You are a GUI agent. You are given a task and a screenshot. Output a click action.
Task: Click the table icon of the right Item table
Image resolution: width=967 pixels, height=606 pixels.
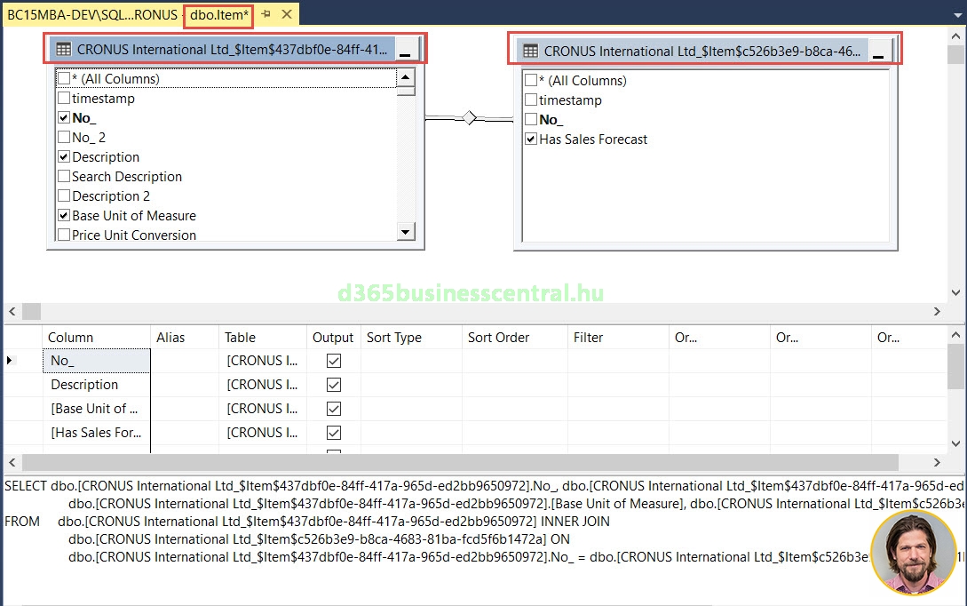[531, 52]
